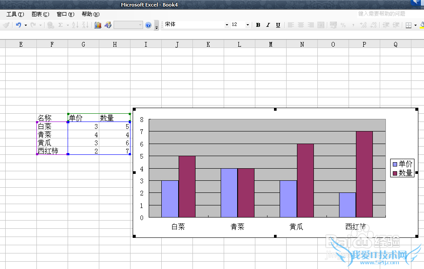Screen dimensions: 424x269
Task: Click the Percent Style icon
Action: pos(343,25)
